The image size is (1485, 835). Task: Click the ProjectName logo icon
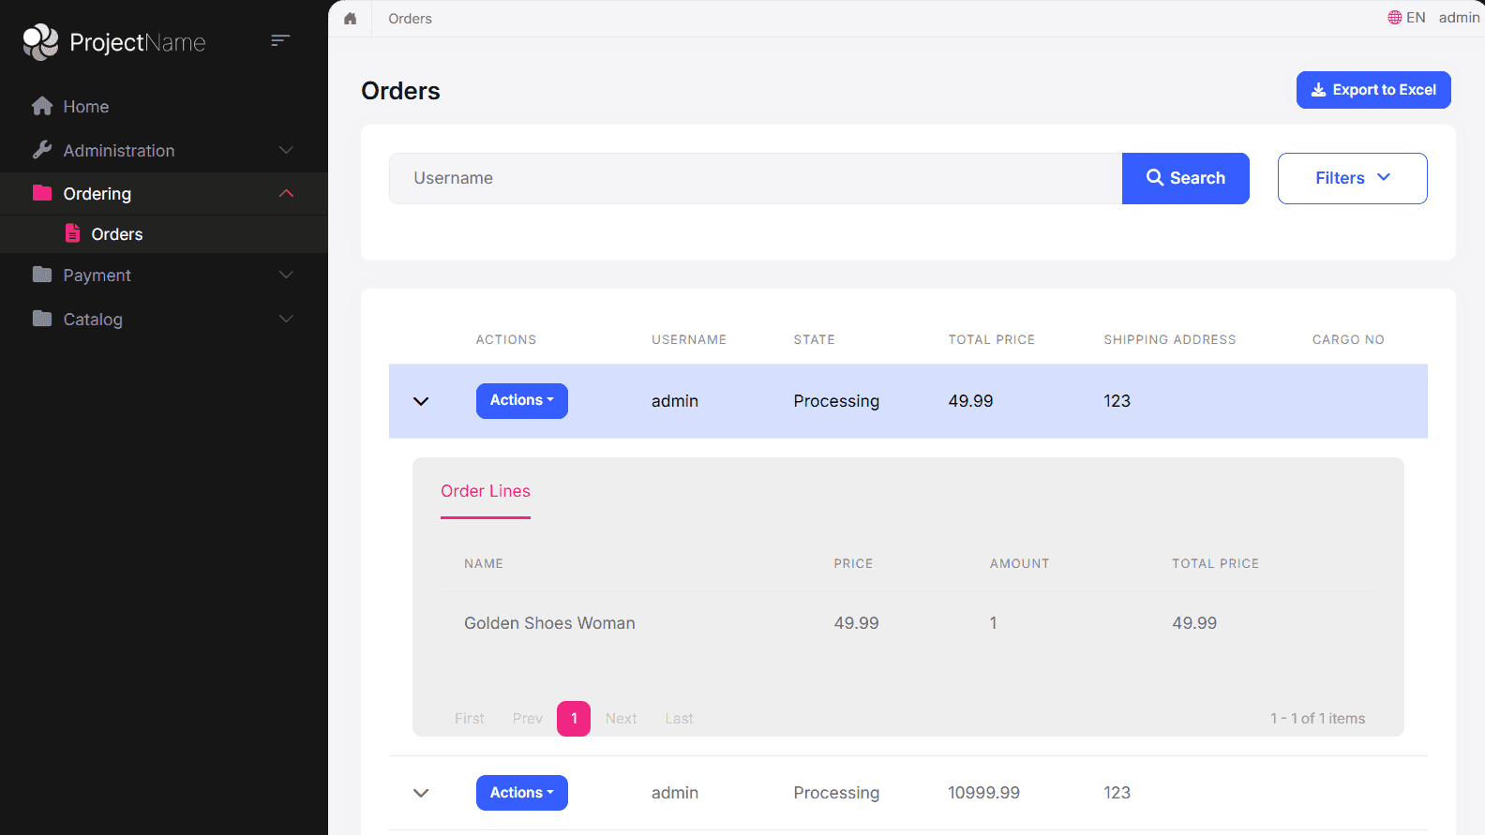(40, 42)
